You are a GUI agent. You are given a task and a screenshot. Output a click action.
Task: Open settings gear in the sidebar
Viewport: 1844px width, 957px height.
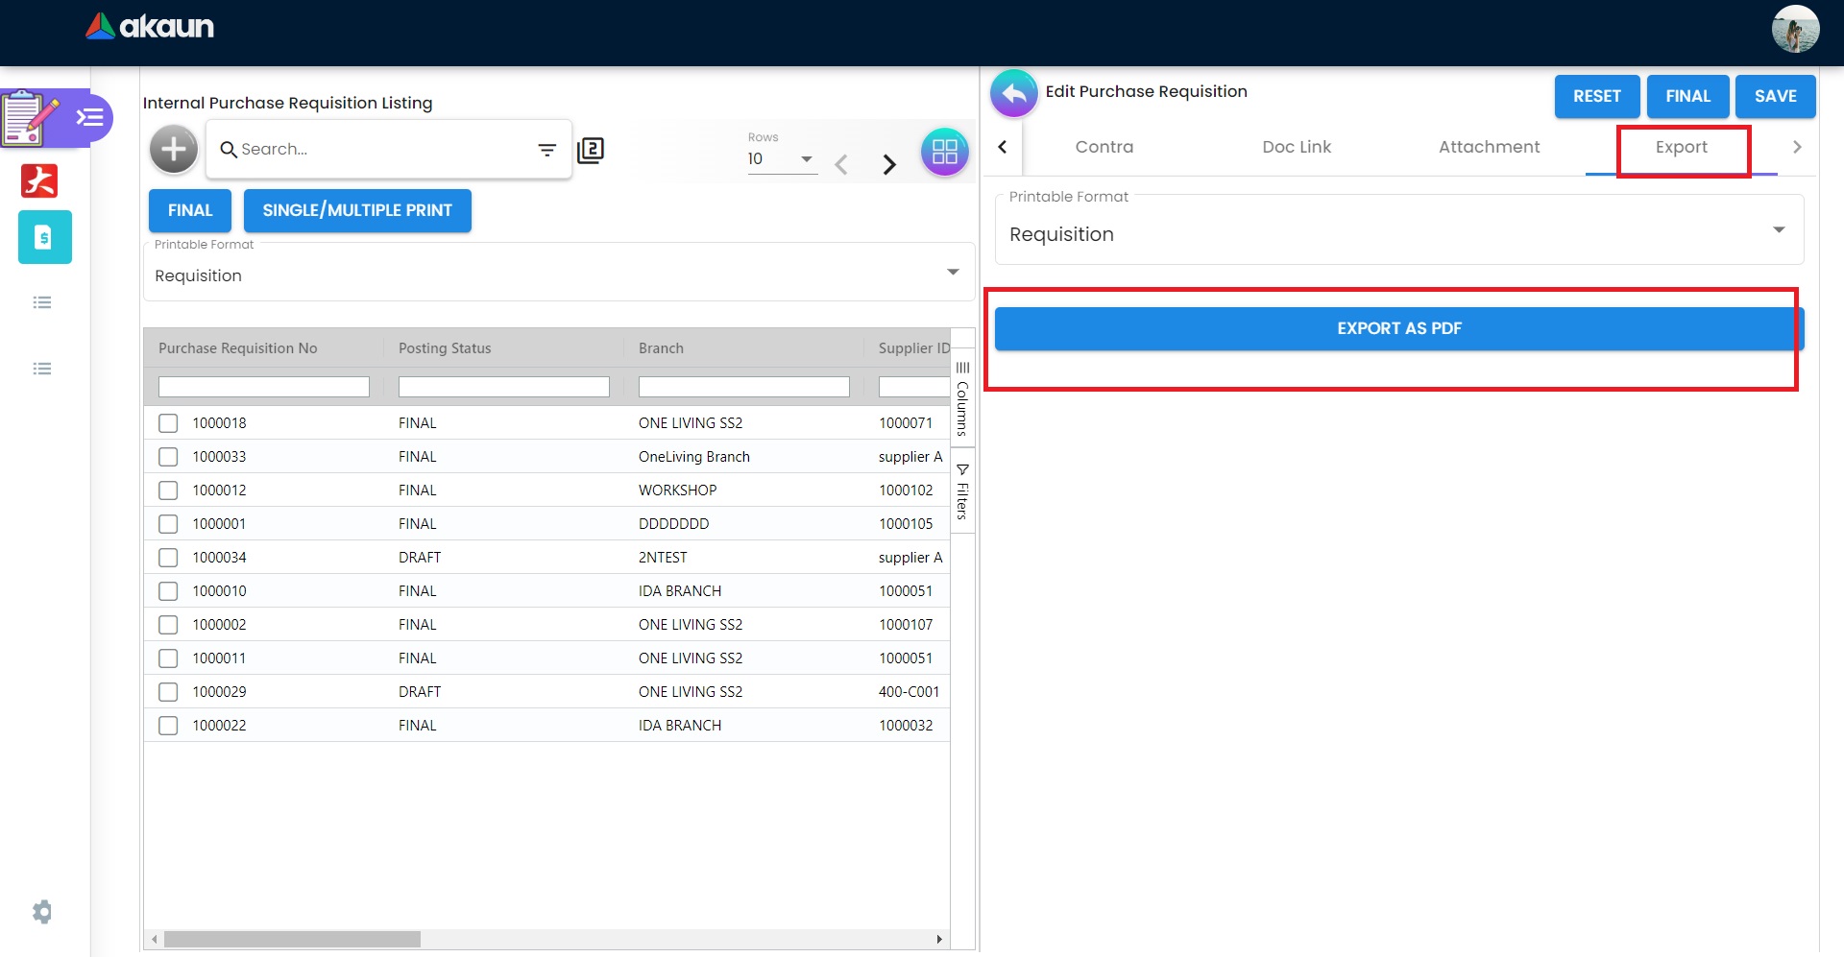(x=42, y=911)
